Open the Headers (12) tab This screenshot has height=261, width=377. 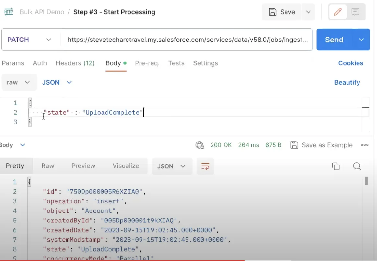coord(75,63)
